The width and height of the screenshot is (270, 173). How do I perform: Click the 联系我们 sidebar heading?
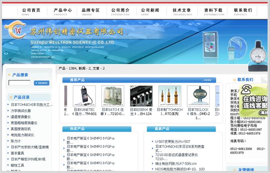(x=245, y=79)
